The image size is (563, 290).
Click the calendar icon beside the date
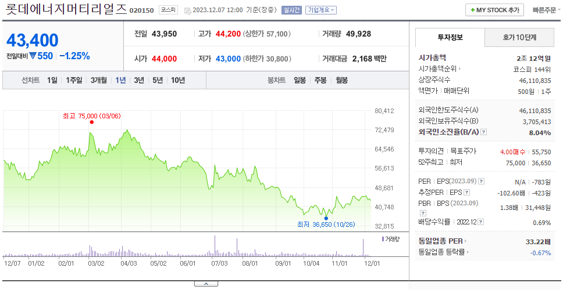pyautogui.click(x=187, y=11)
